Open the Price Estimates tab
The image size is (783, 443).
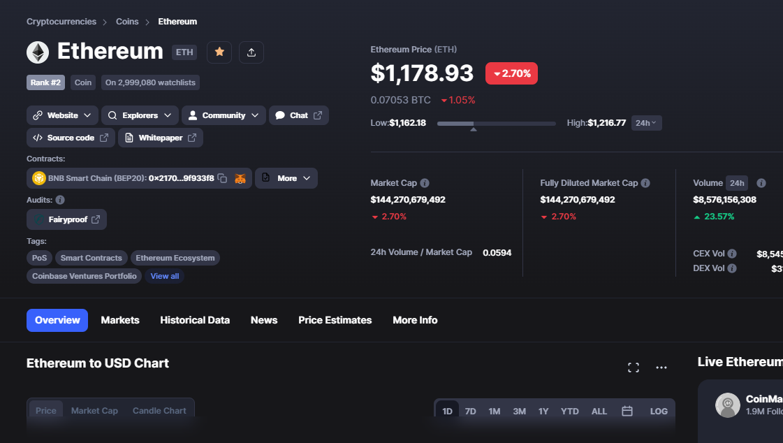click(x=335, y=320)
